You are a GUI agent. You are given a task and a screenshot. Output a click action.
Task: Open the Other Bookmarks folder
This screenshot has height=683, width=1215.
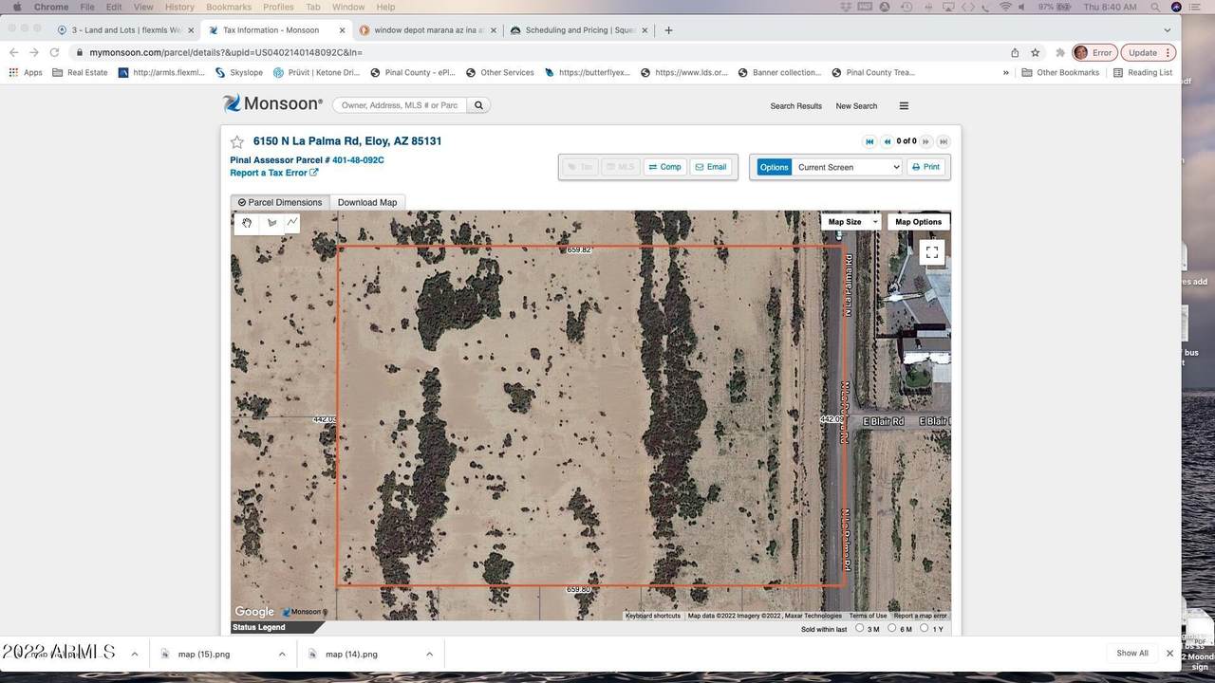click(1060, 72)
